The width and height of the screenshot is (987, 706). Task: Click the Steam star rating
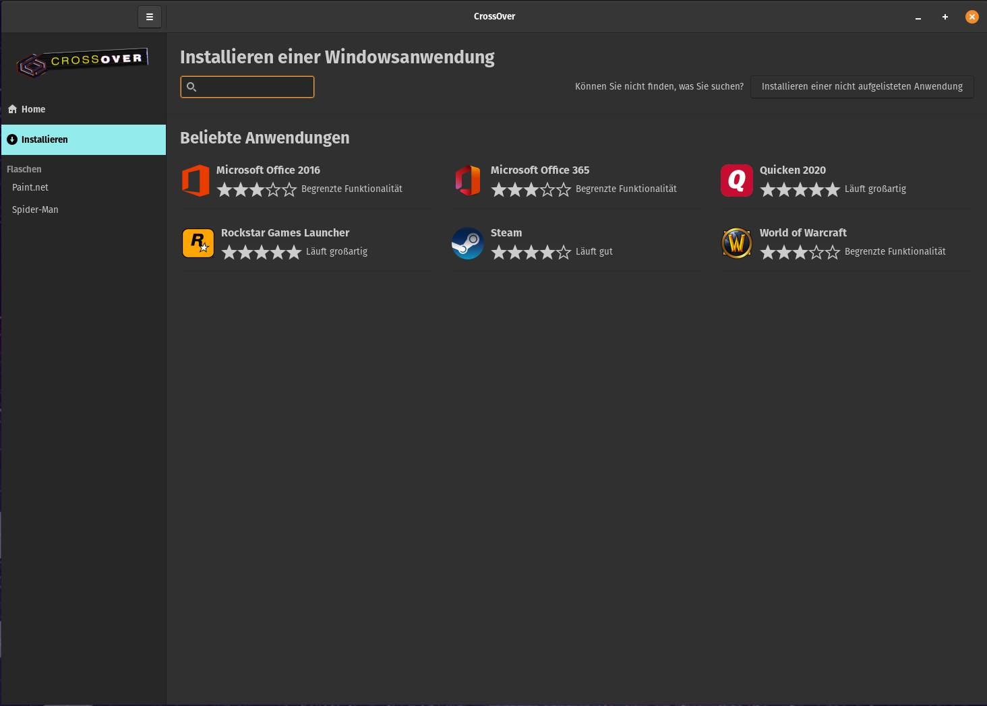(531, 253)
